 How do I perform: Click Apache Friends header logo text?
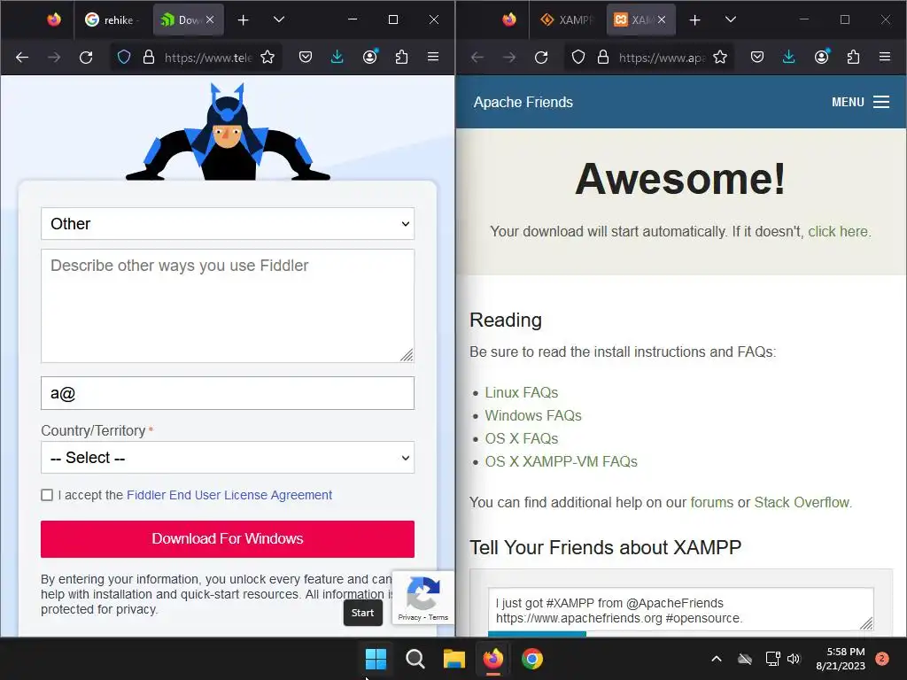[x=523, y=102]
